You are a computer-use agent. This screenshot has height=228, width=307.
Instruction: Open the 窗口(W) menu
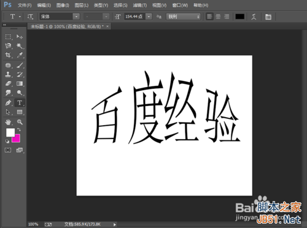[x=180, y=5]
